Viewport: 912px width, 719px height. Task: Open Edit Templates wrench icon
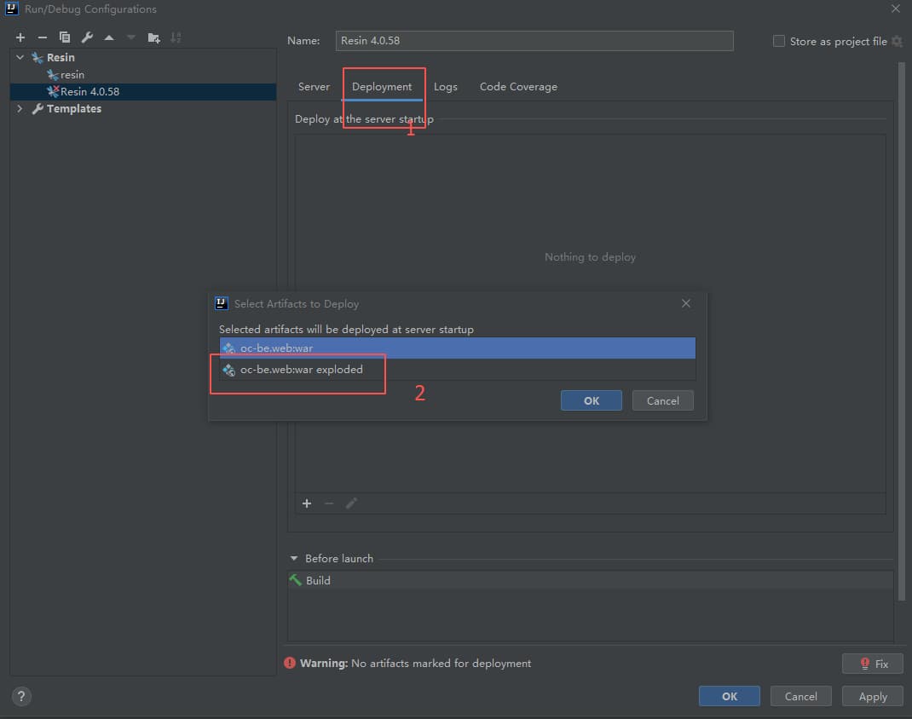pyautogui.click(x=87, y=37)
